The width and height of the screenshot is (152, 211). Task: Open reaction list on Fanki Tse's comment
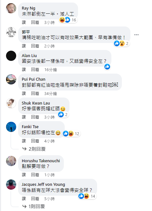71,134
